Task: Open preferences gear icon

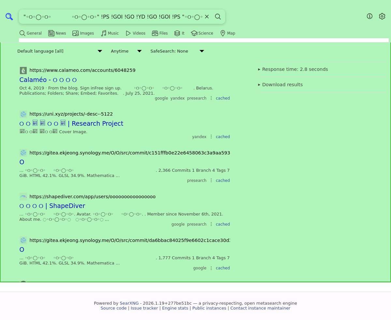Action: 382,16
